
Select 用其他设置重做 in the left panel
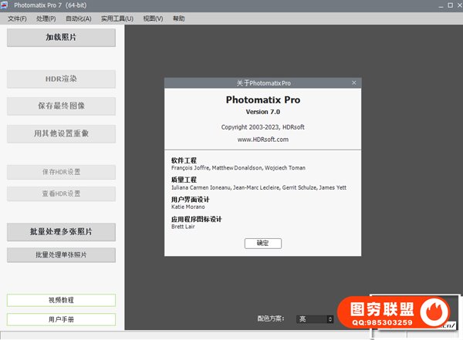tap(61, 133)
